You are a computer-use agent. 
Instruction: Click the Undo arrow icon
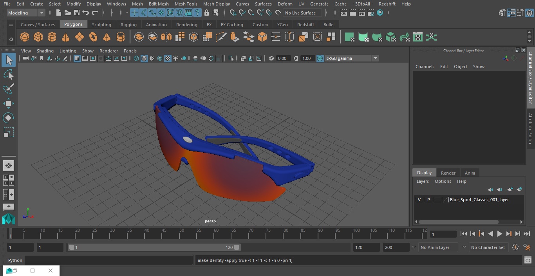pos(85,13)
